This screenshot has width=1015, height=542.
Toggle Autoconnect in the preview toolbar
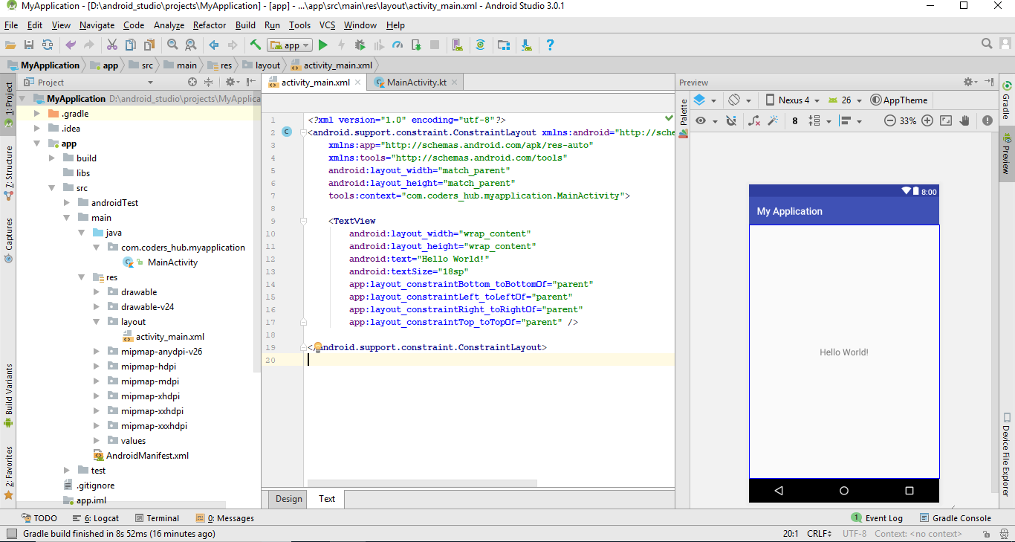(732, 120)
